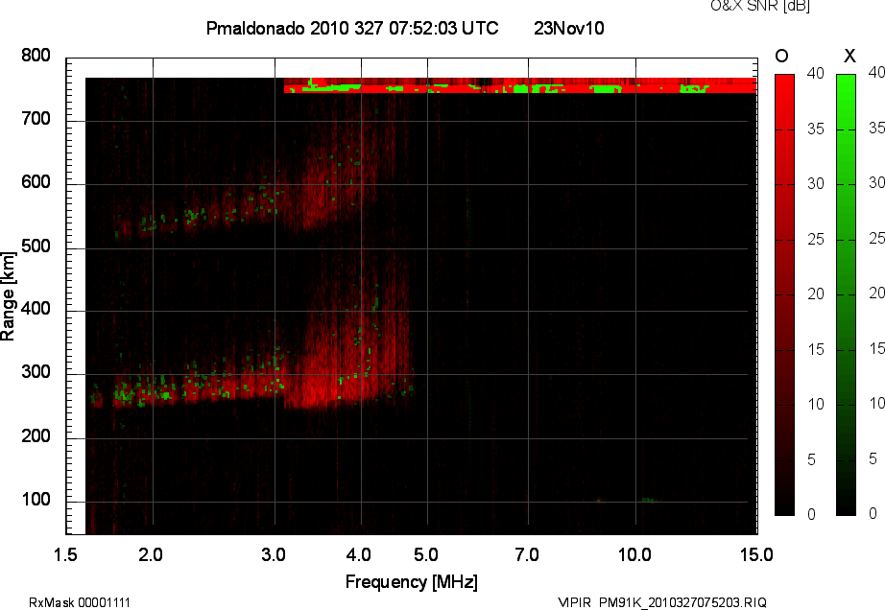This screenshot has height=610, width=885.
Task: Click the 25 label beside the O colorbar
Action: pyautogui.click(x=816, y=240)
